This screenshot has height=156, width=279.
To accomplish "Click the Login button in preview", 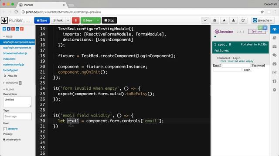I will (x=247, y=70).
